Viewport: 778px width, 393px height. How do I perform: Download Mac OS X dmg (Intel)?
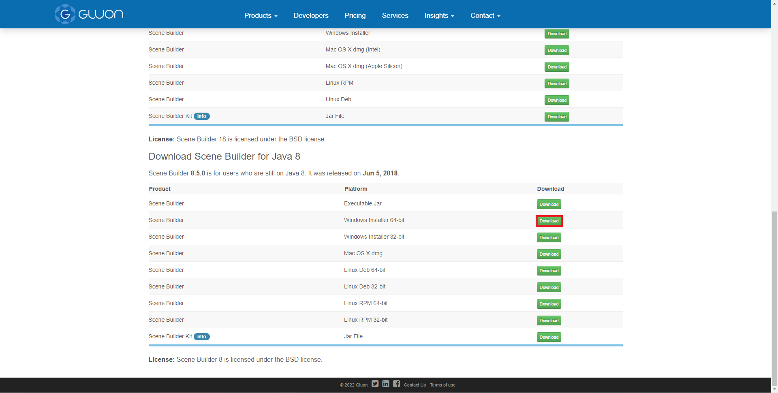click(x=557, y=50)
